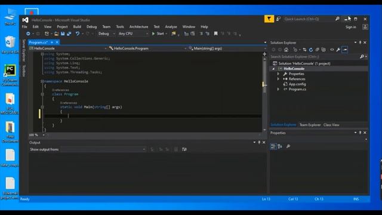Collapse the HelloConsole project node

pyautogui.click(x=273, y=69)
